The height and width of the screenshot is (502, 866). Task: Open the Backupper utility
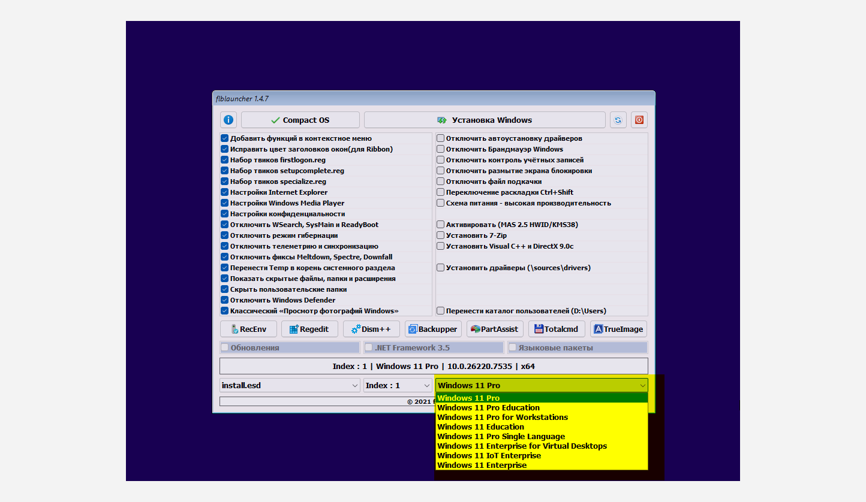[x=433, y=329]
